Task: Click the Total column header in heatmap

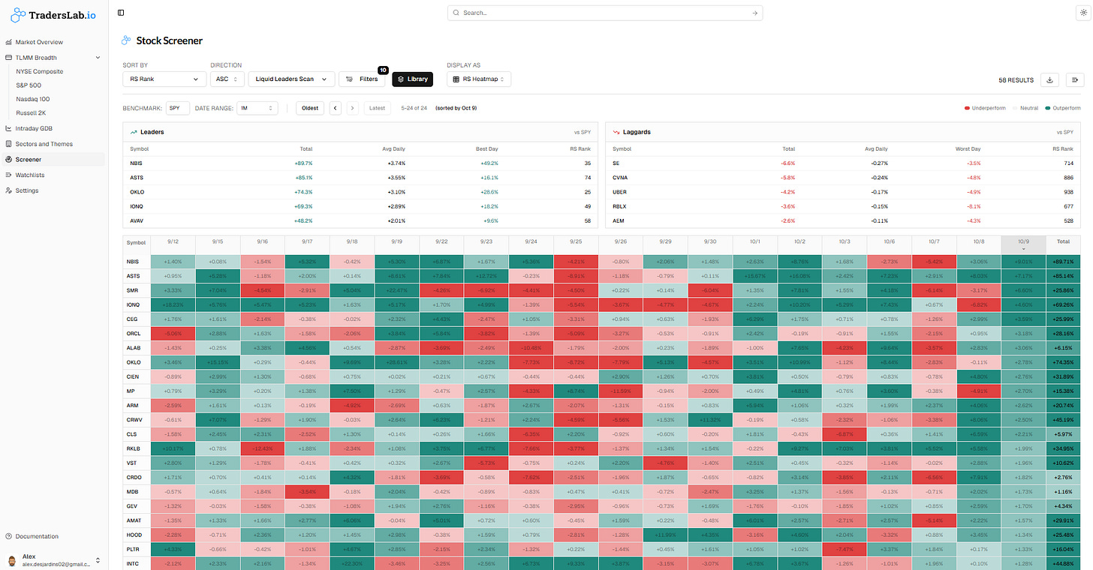Action: 1063,241
